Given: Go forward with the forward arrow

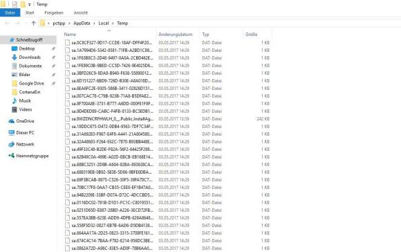Looking at the screenshot, I should 17,24.
